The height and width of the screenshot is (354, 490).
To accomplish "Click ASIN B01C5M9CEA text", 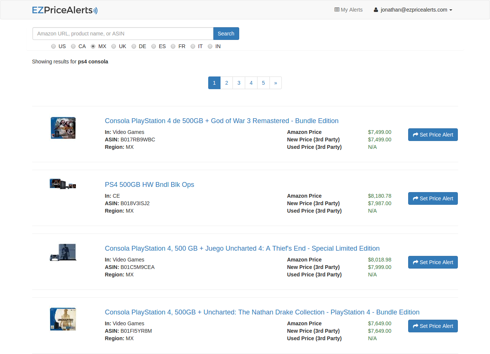I will point(130,267).
